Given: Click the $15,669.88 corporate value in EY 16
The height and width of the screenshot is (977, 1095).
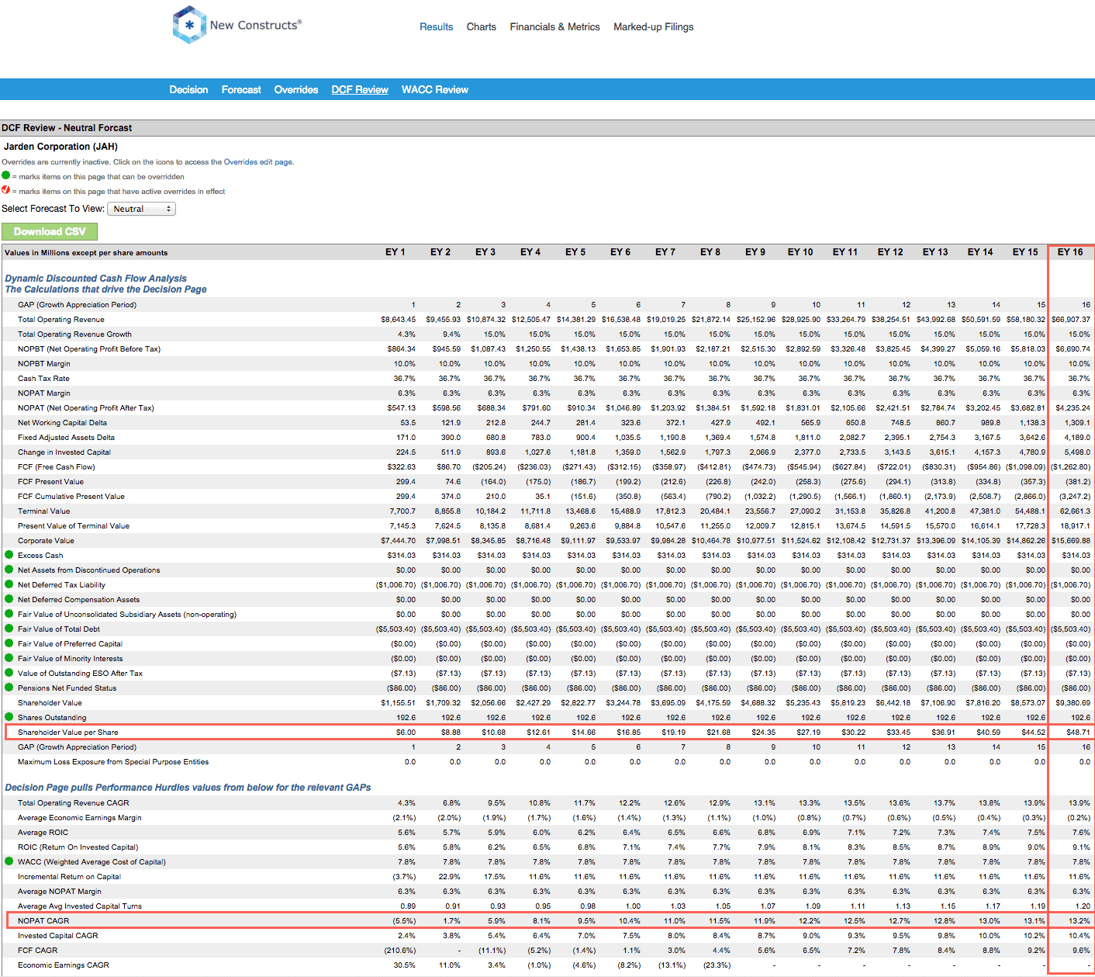Looking at the screenshot, I should click(x=1071, y=541).
